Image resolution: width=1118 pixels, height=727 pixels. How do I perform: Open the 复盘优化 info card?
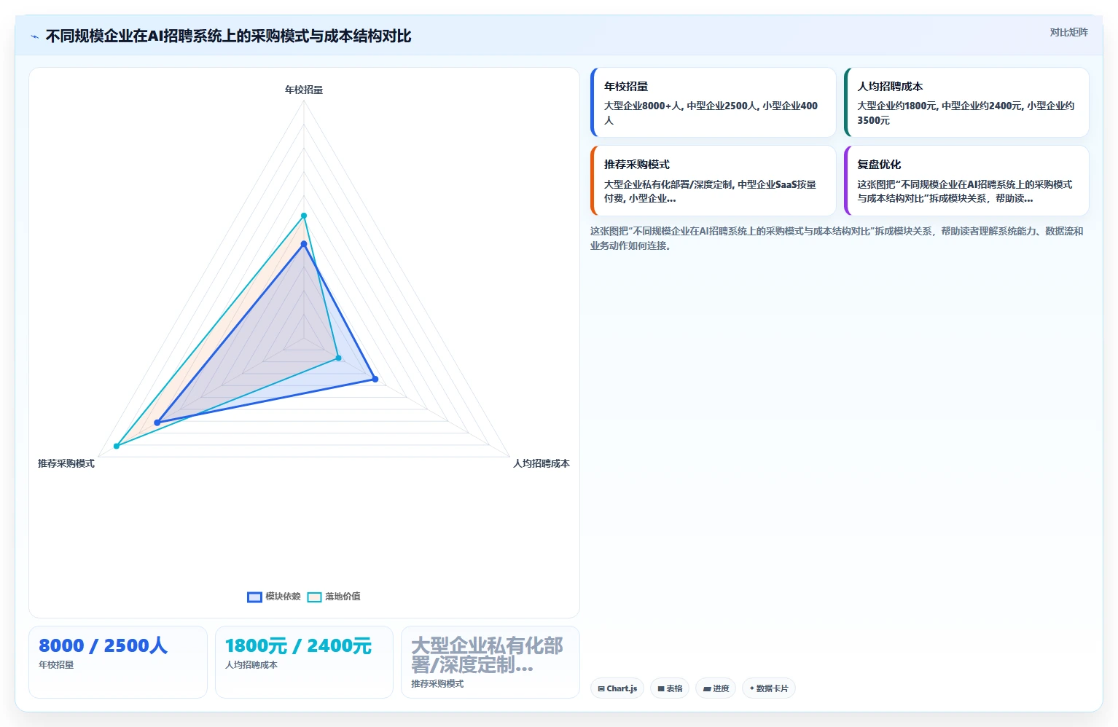(x=966, y=181)
